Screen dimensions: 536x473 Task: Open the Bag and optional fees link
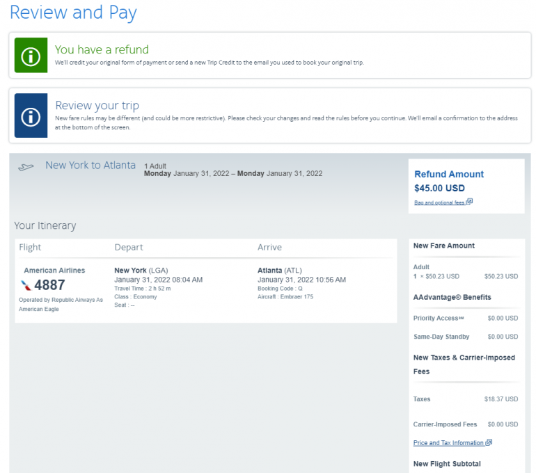tap(439, 202)
